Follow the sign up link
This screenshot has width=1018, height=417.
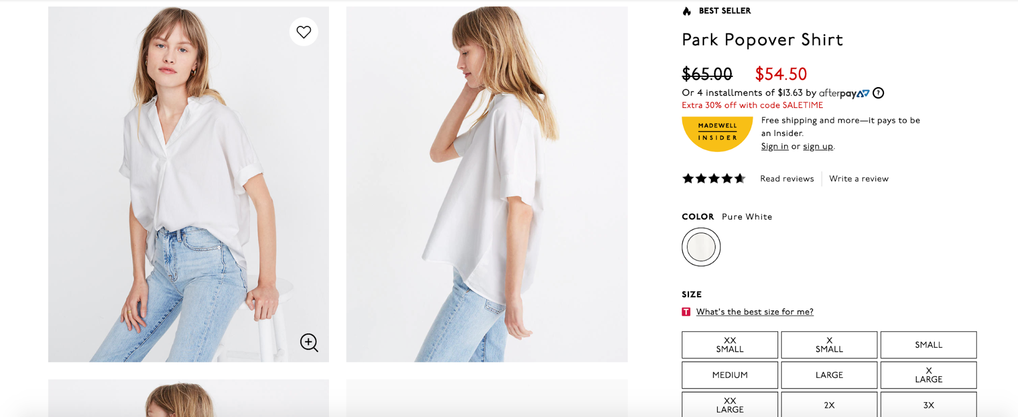coord(818,146)
